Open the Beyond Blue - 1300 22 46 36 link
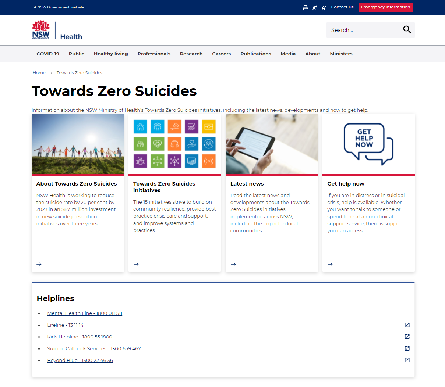 tap(80, 361)
